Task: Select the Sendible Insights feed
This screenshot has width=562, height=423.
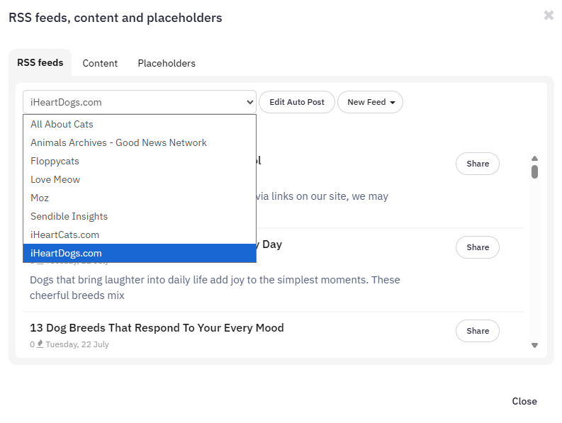Action: point(140,217)
